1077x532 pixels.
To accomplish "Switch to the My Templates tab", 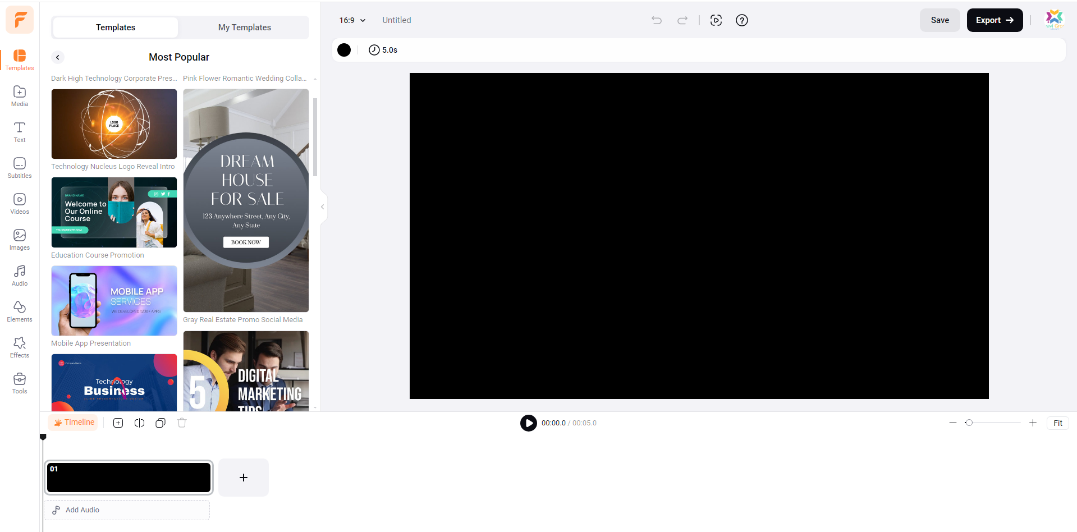I will [x=243, y=27].
